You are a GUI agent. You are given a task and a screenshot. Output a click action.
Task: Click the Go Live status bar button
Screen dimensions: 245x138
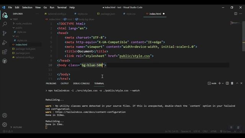(x=225, y=131)
